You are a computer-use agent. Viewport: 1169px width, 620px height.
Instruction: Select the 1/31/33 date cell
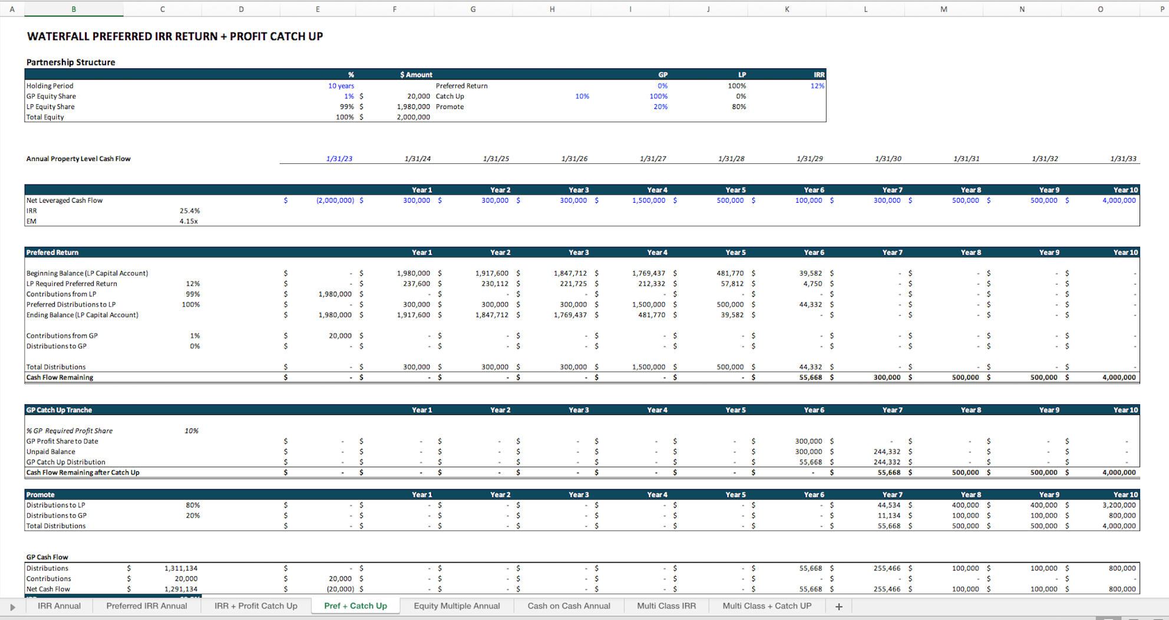[x=1123, y=159]
